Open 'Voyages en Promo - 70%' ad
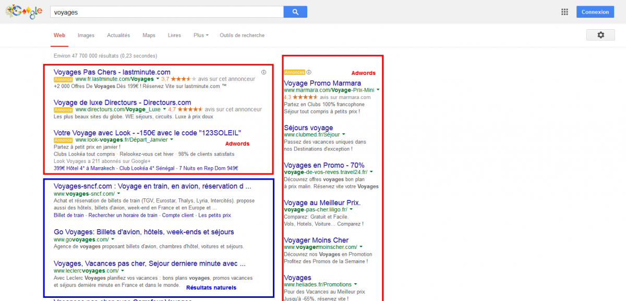Screen dimensions: 626x301 pyautogui.click(x=324, y=165)
